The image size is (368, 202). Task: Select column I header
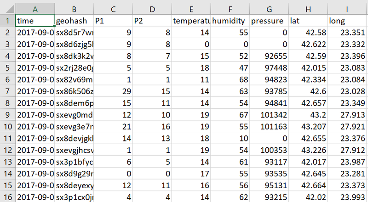pos(348,9)
